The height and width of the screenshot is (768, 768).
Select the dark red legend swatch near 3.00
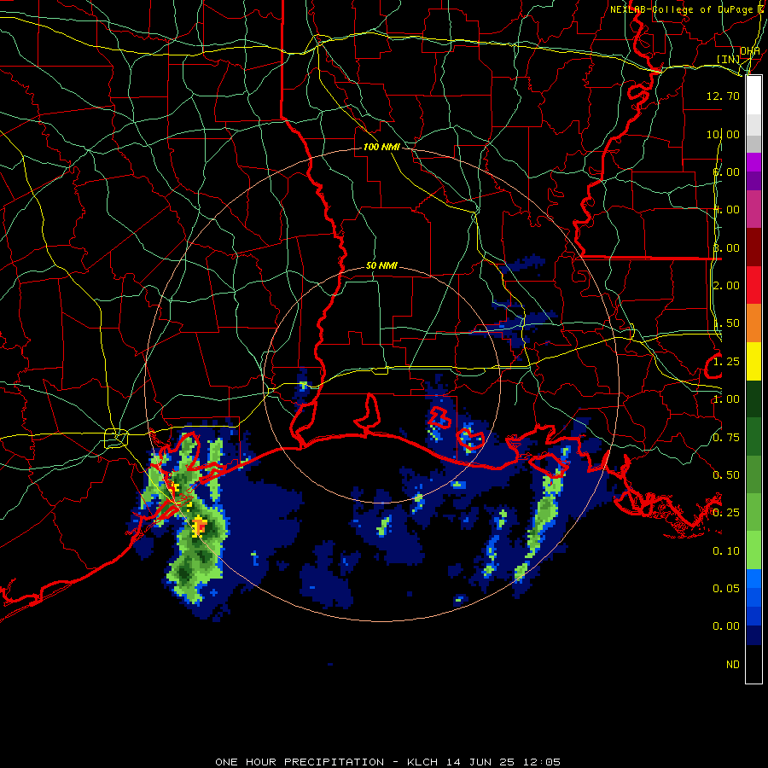(x=753, y=247)
